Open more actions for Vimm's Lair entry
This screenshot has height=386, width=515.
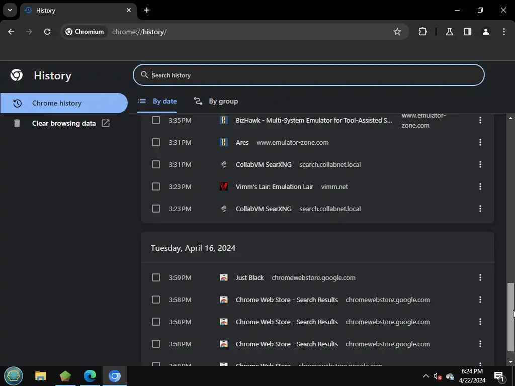[x=480, y=186]
